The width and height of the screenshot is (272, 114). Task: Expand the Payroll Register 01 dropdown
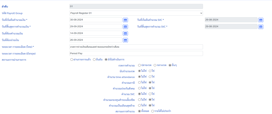(136, 13)
